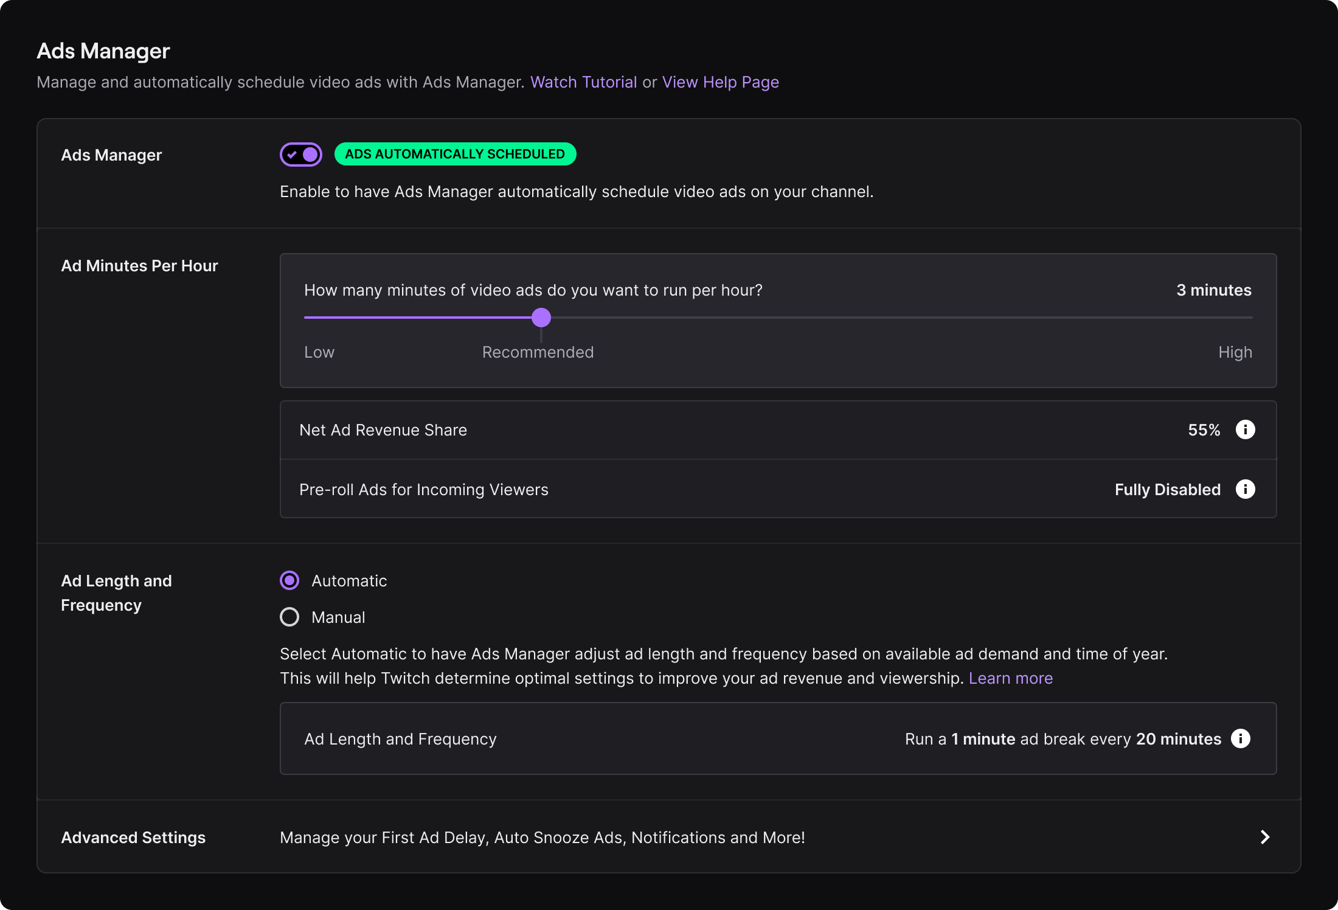The image size is (1338, 910).
Task: Click the Ads Automatically Scheduled badge
Action: coord(455,154)
